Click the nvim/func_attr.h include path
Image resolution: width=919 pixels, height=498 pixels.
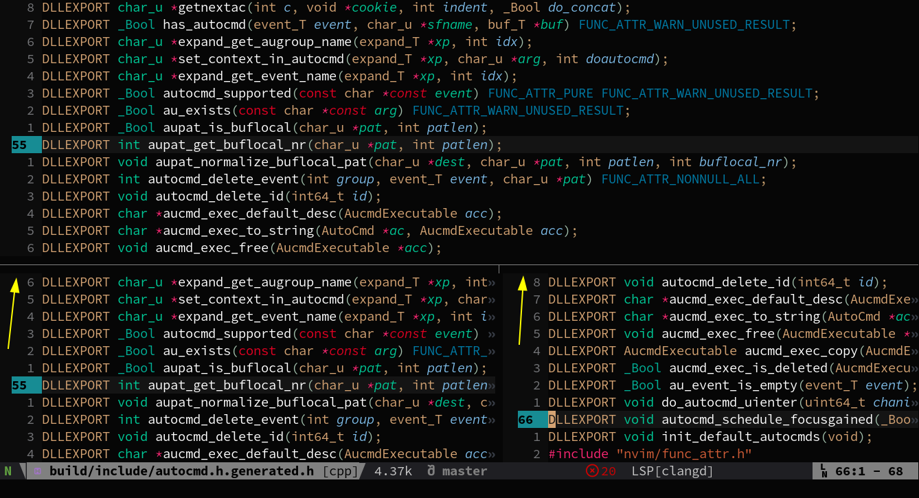point(662,453)
